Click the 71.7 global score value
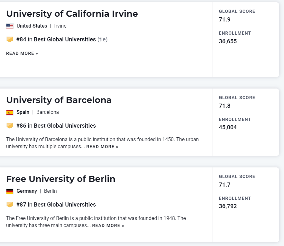The width and height of the screenshot is (284, 246). (224, 185)
